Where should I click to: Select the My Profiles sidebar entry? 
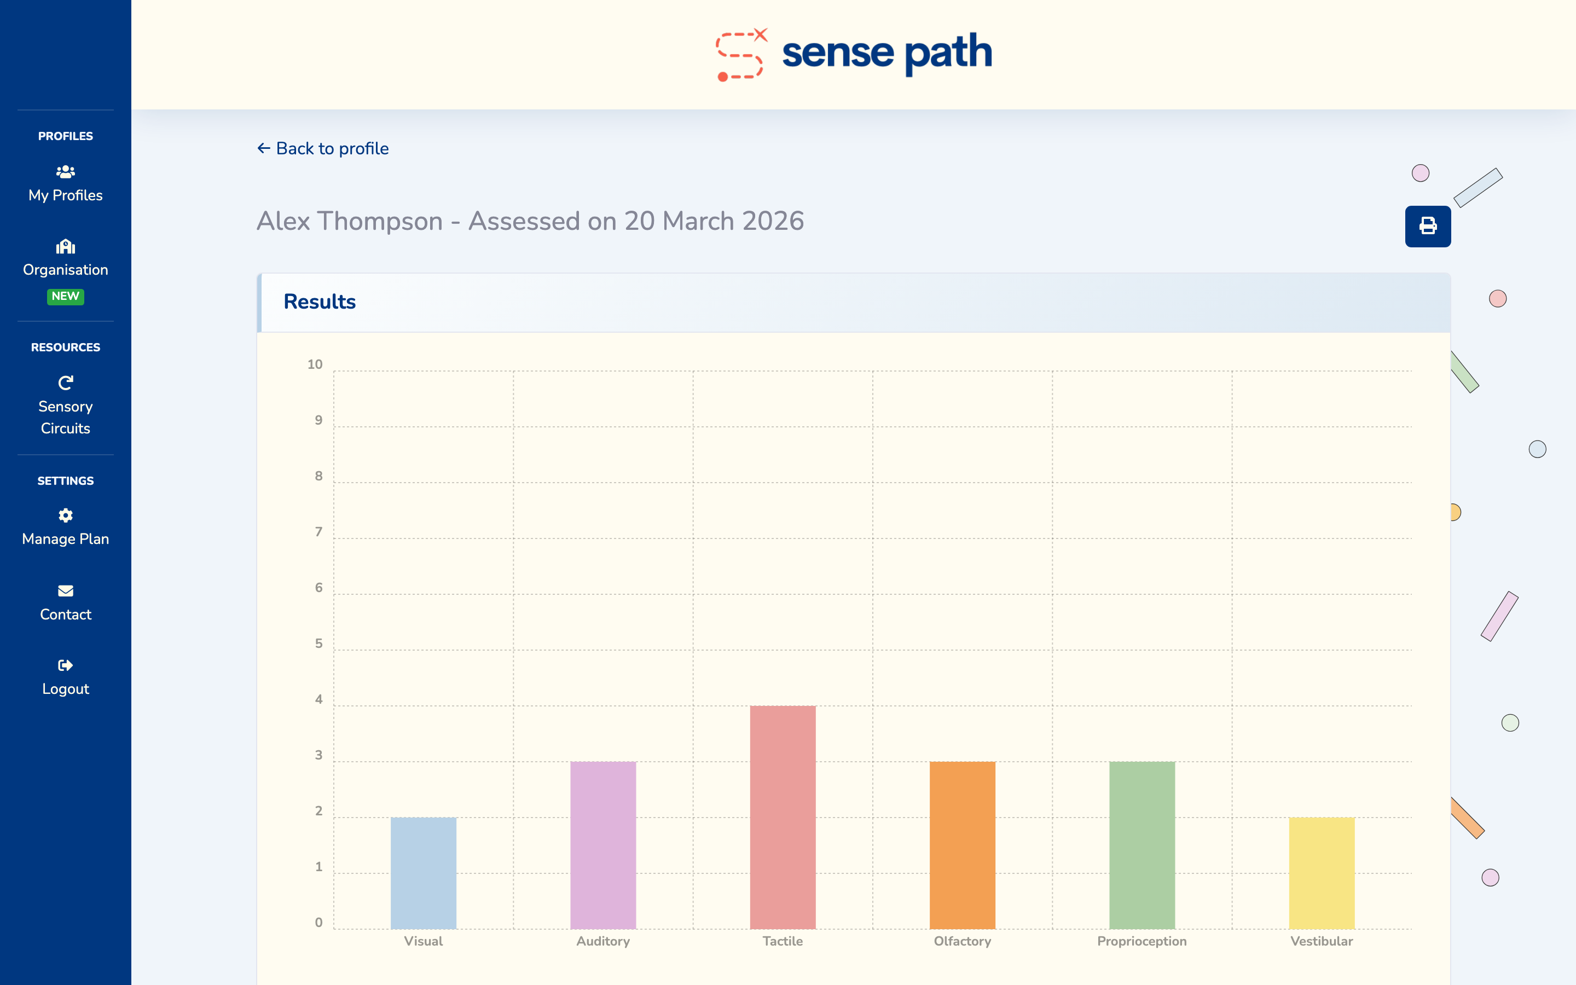click(x=65, y=195)
